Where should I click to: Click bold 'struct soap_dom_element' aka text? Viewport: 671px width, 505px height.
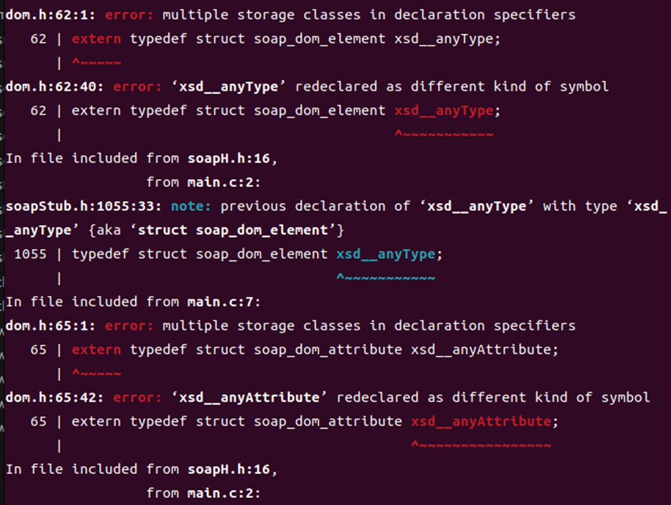coord(233,230)
